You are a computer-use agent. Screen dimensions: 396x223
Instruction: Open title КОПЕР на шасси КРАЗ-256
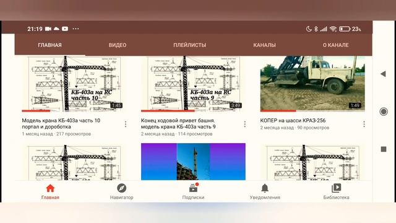pos(293,121)
